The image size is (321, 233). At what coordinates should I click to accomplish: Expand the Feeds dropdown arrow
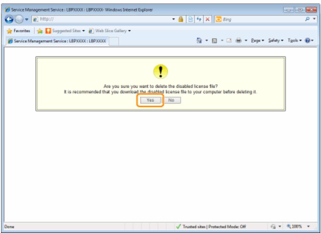coord(222,41)
